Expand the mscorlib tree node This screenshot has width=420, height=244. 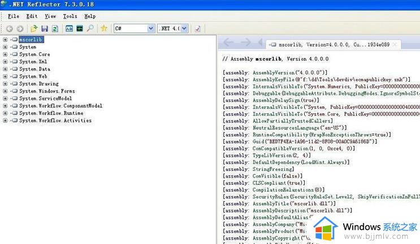pos(5,39)
